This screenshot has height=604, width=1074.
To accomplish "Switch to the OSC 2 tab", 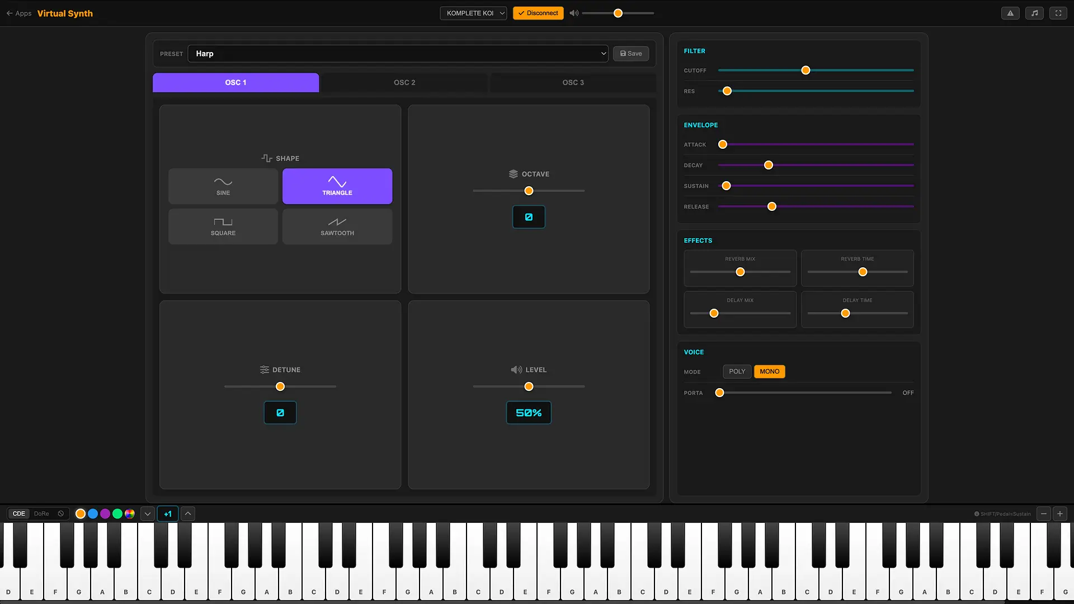I will 404,82.
